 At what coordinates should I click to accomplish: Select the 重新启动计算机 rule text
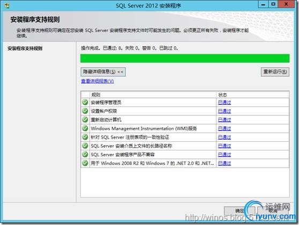point(106,120)
